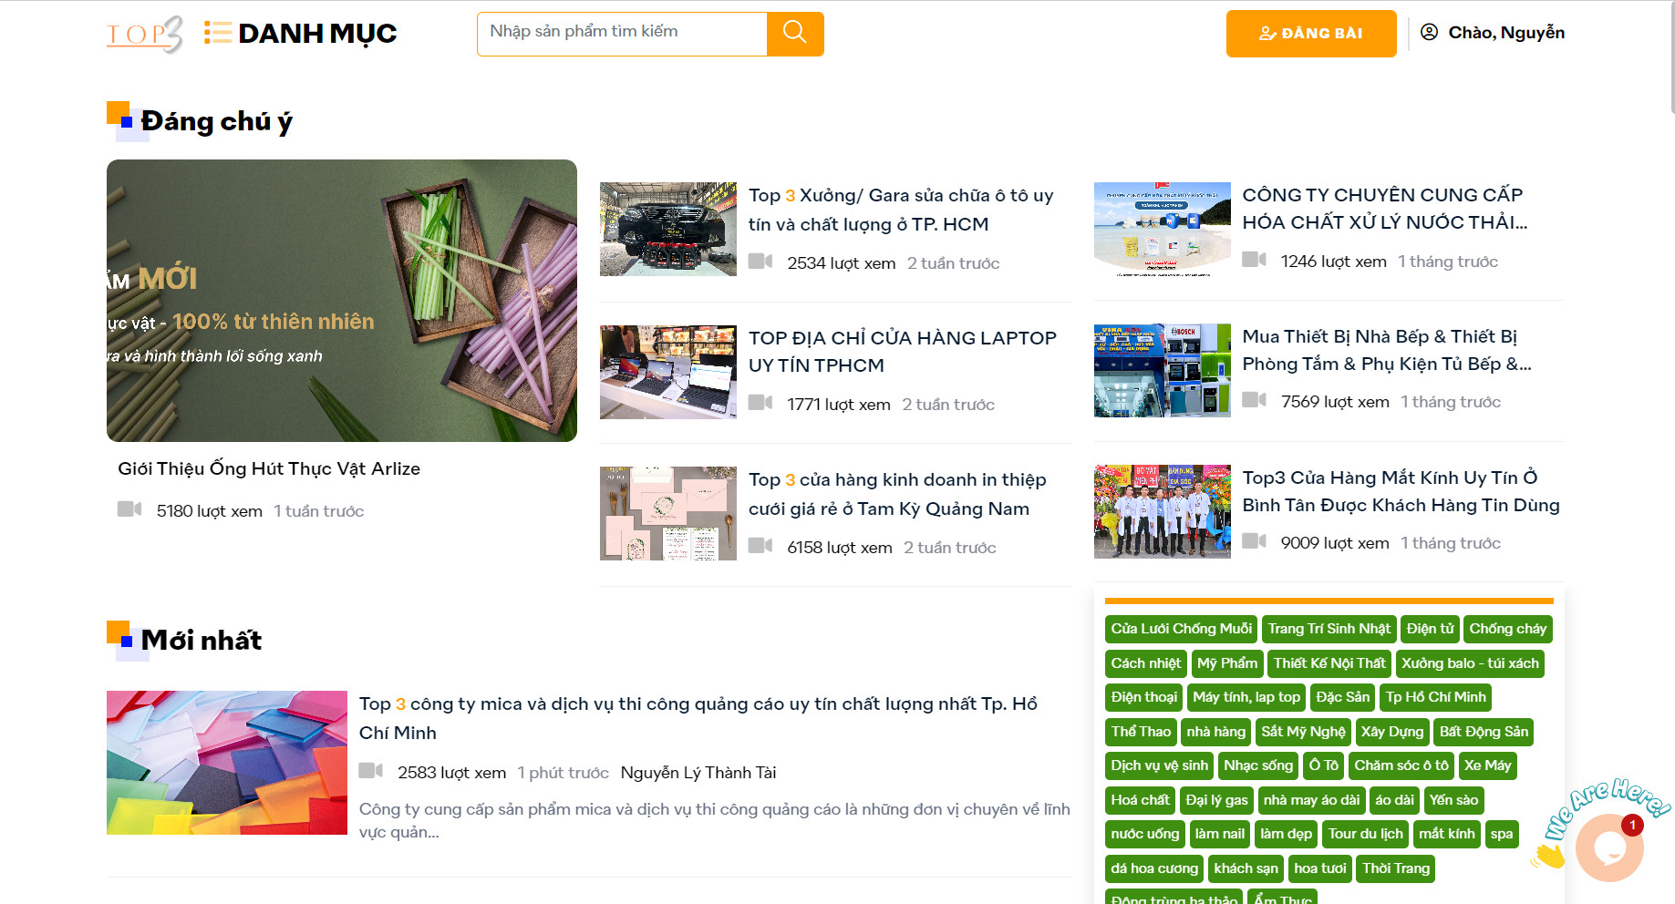Open the mica sheets article thumbnail
Viewport: 1675px width, 904px height.
pyautogui.click(x=227, y=763)
